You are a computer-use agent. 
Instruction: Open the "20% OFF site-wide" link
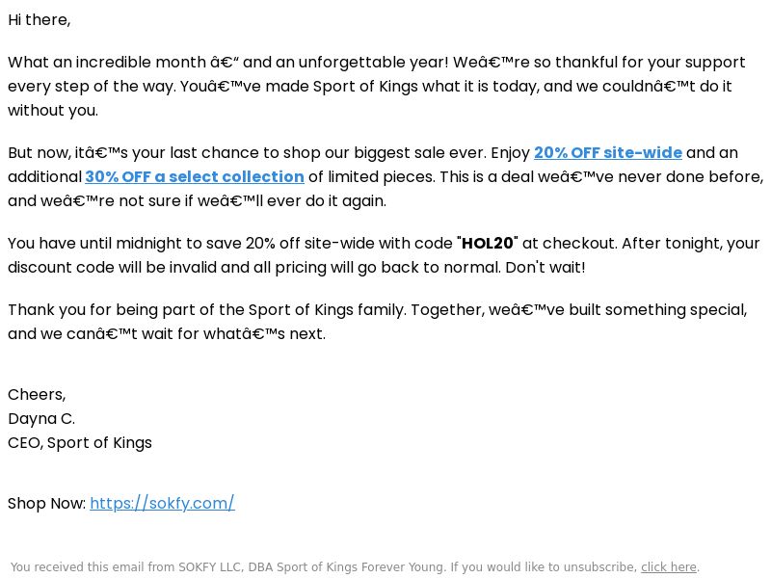coord(608,153)
